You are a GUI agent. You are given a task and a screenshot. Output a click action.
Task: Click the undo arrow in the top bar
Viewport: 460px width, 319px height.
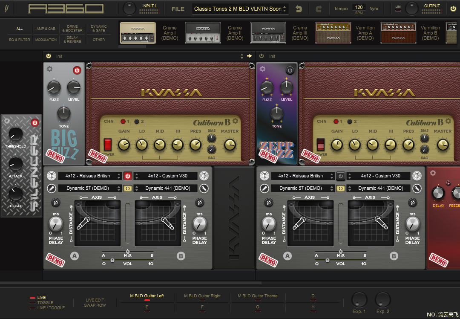(299, 9)
